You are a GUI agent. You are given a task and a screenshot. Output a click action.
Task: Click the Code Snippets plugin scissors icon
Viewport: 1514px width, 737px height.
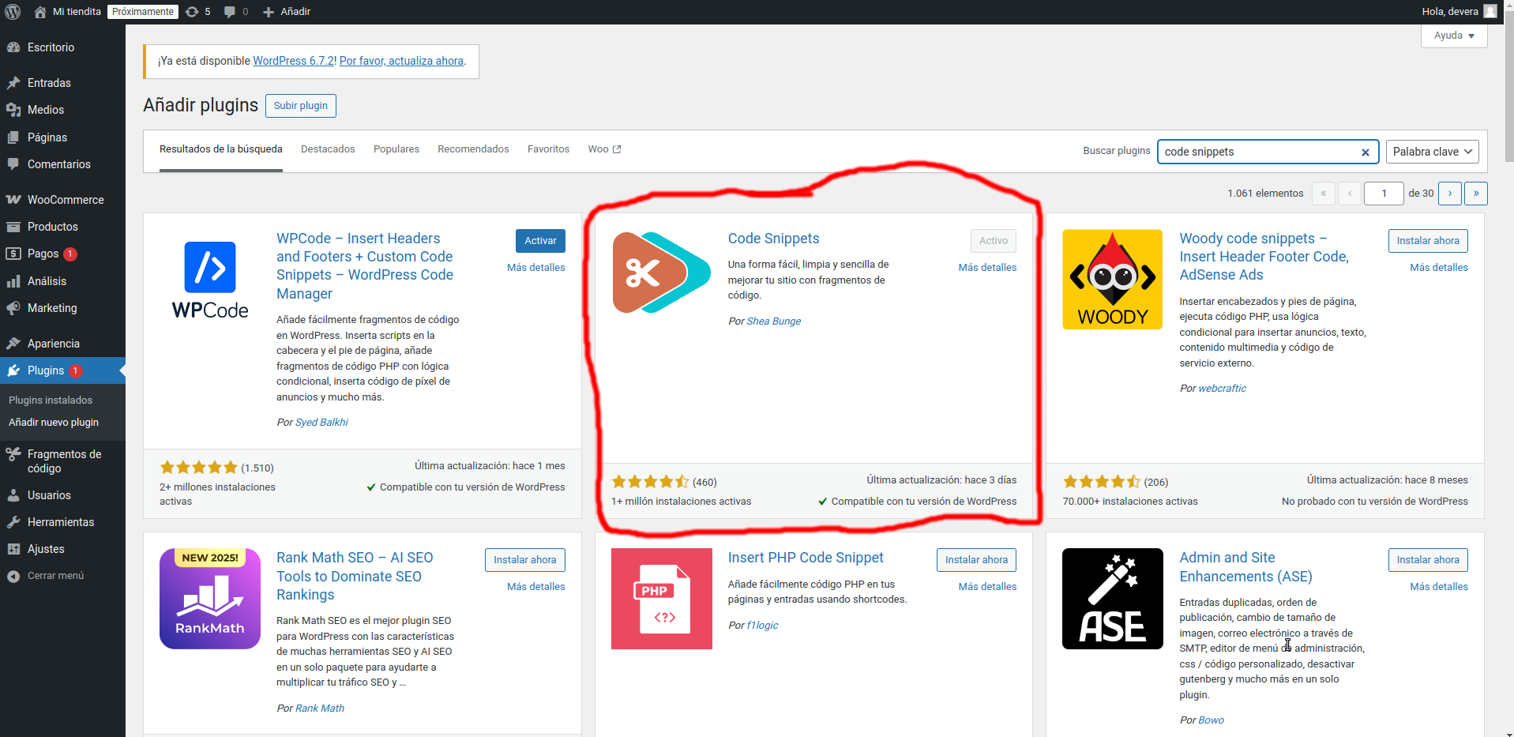click(x=661, y=273)
